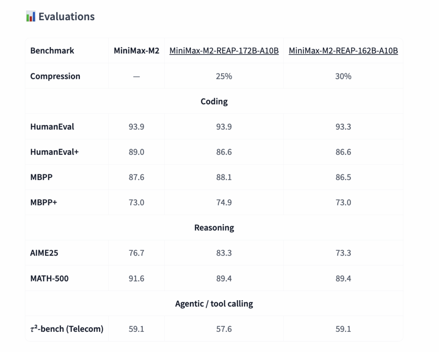Click the 30% compression value
Screen dimensions: 439x352
pyautogui.click(x=343, y=76)
